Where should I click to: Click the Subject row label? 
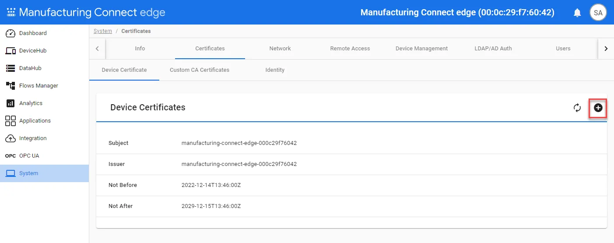pos(119,143)
